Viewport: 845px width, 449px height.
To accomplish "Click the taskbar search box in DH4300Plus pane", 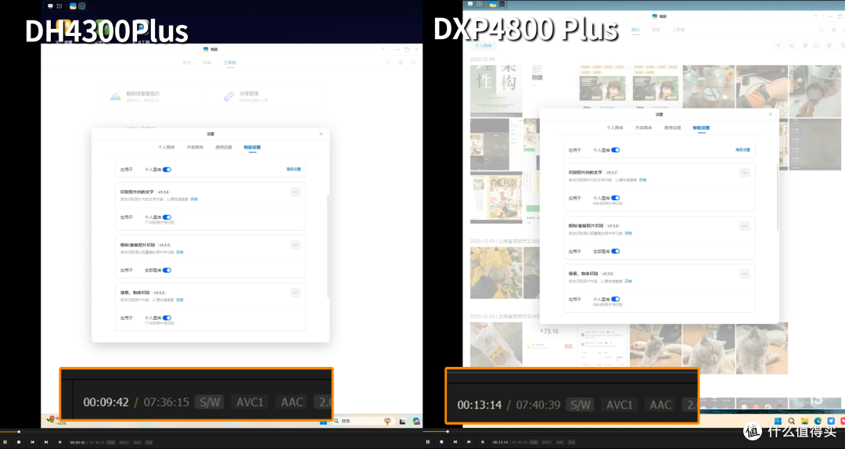I will click(x=362, y=421).
